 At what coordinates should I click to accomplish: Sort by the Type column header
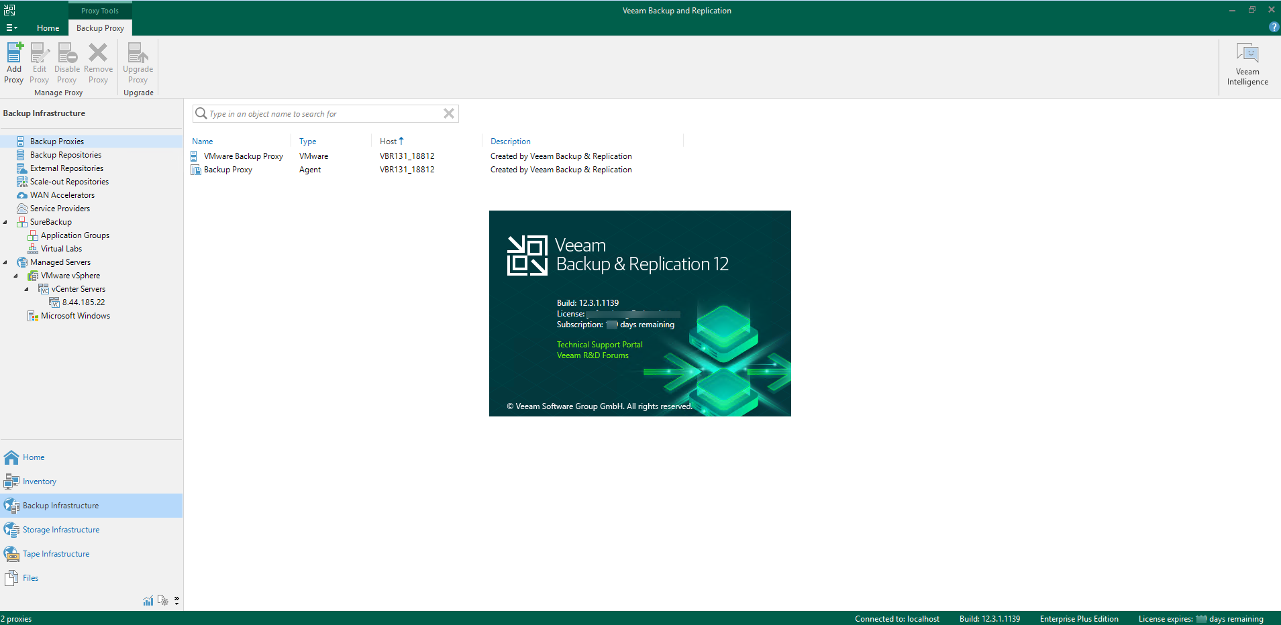[307, 141]
